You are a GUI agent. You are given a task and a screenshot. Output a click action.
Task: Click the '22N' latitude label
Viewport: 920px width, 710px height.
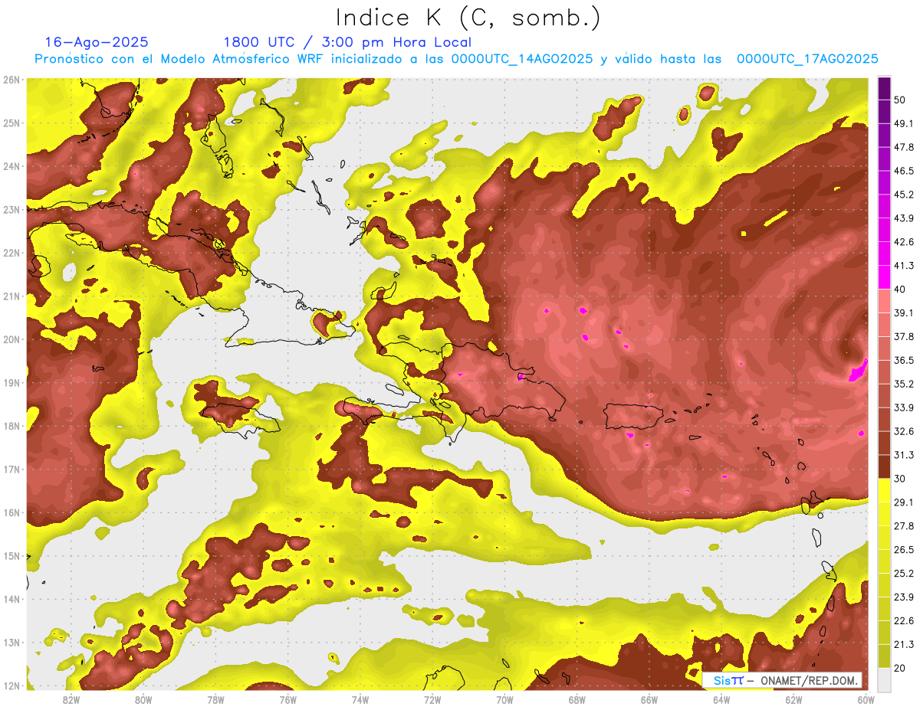(x=11, y=253)
